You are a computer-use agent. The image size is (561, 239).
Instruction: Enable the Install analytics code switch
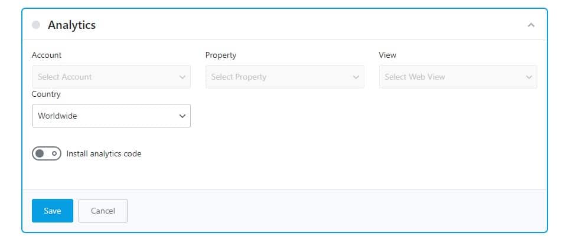47,153
